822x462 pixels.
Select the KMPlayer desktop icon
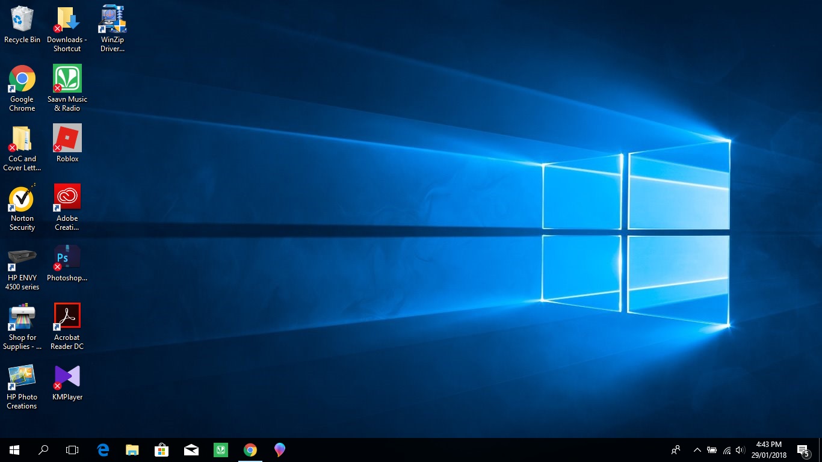67,382
